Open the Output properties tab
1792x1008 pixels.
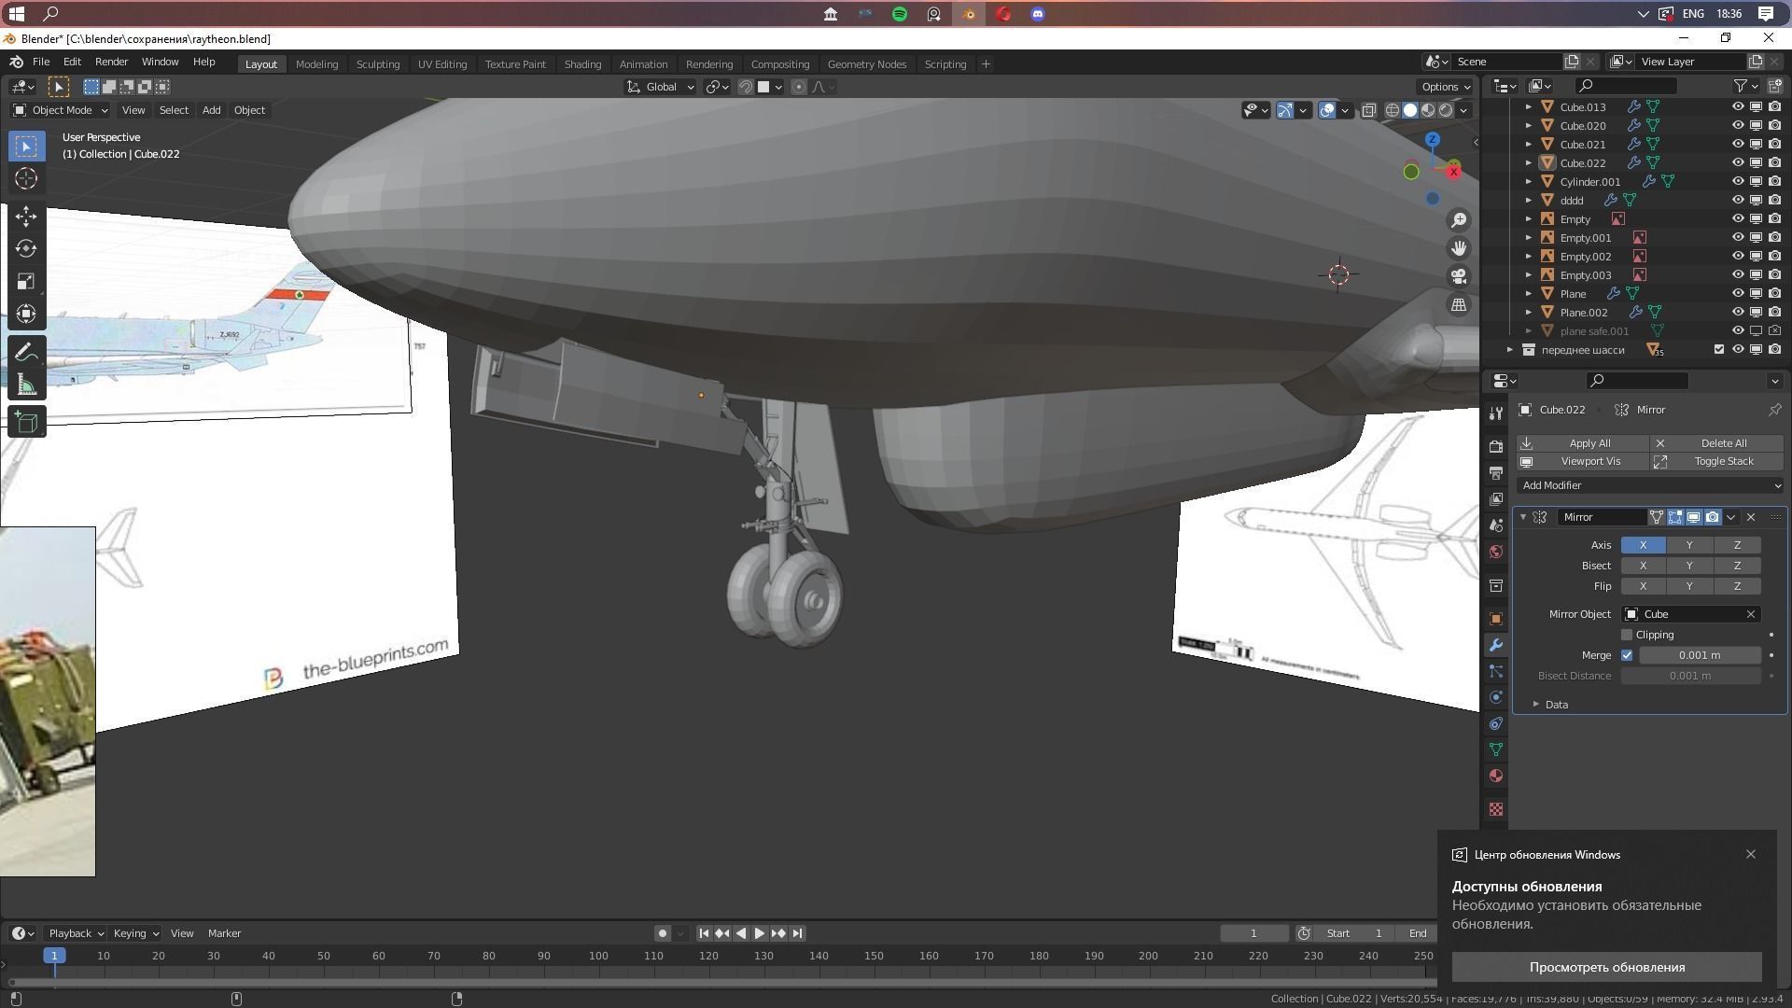(x=1496, y=473)
